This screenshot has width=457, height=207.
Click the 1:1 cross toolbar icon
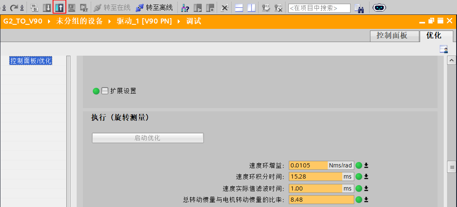(278, 8)
